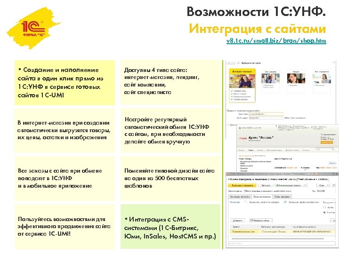Click the Фирма 1С logo

pos(33,28)
